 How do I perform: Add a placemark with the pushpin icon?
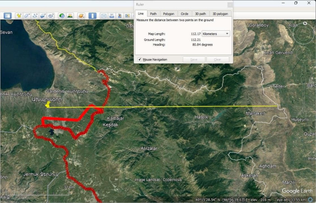19,16
